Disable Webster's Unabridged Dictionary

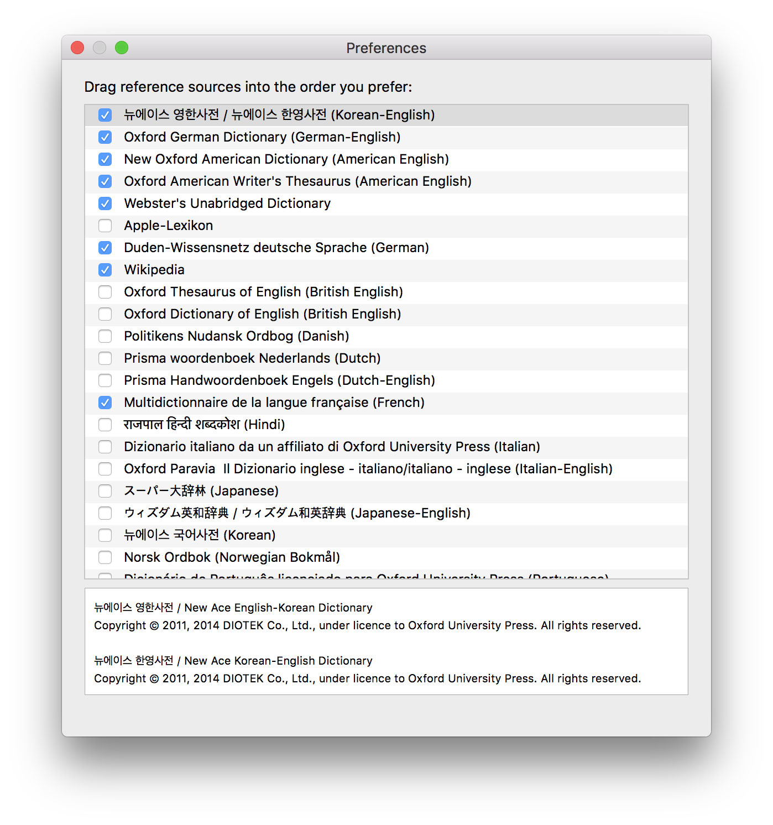pyautogui.click(x=105, y=203)
